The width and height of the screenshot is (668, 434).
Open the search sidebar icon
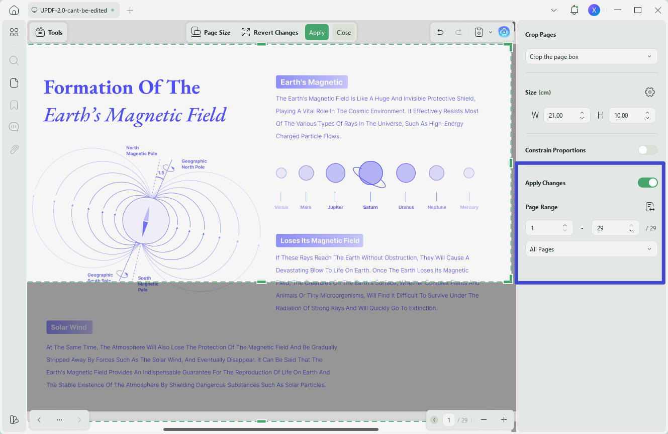[x=14, y=61]
